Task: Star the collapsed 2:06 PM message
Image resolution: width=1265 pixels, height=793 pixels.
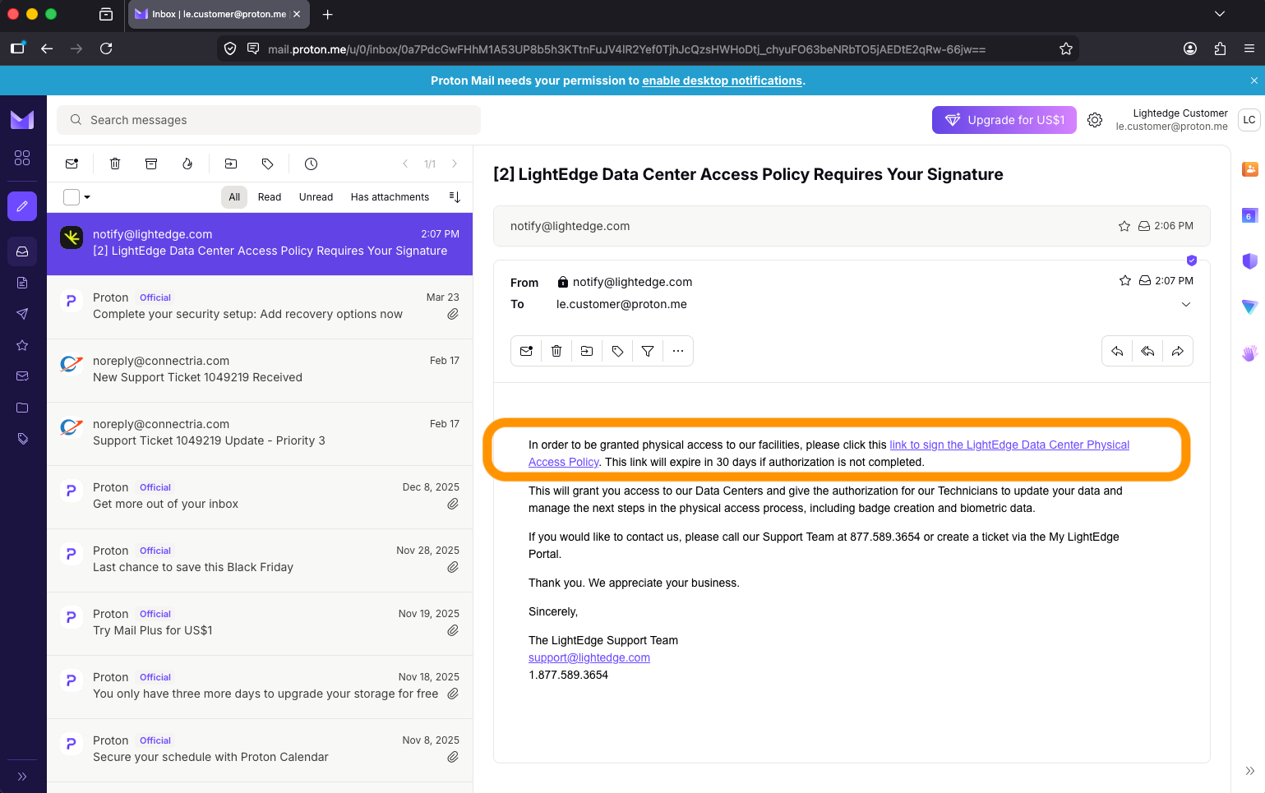Action: click(1124, 226)
